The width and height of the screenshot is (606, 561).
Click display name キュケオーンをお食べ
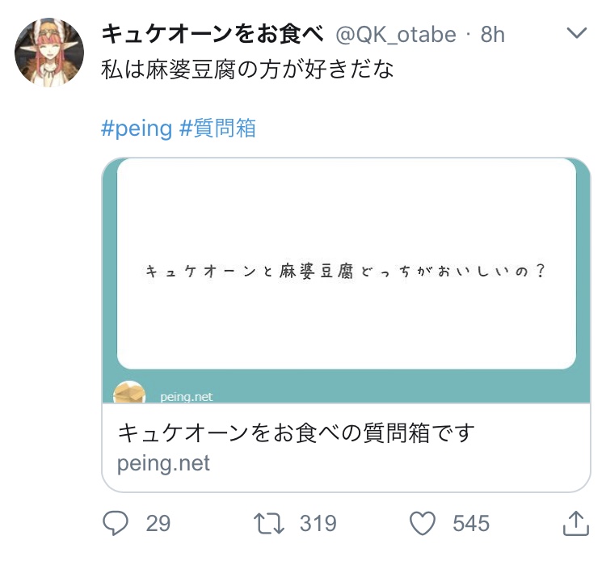tap(213, 34)
